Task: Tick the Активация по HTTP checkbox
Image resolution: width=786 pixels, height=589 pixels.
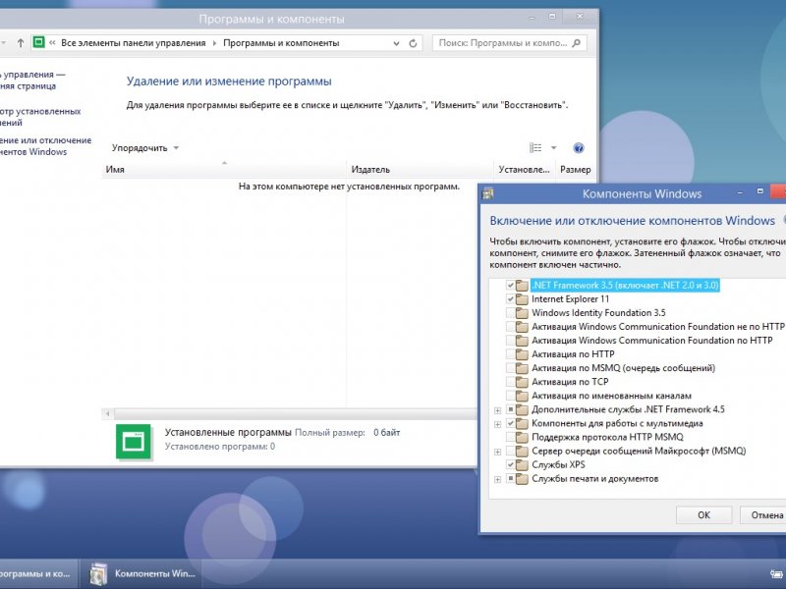Action: pyautogui.click(x=510, y=354)
